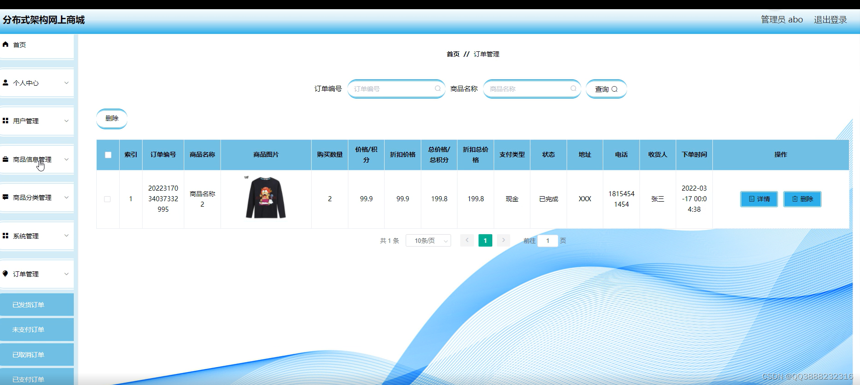The height and width of the screenshot is (385, 860).
Task: Toggle the select-all checkbox in table header
Action: point(108,155)
